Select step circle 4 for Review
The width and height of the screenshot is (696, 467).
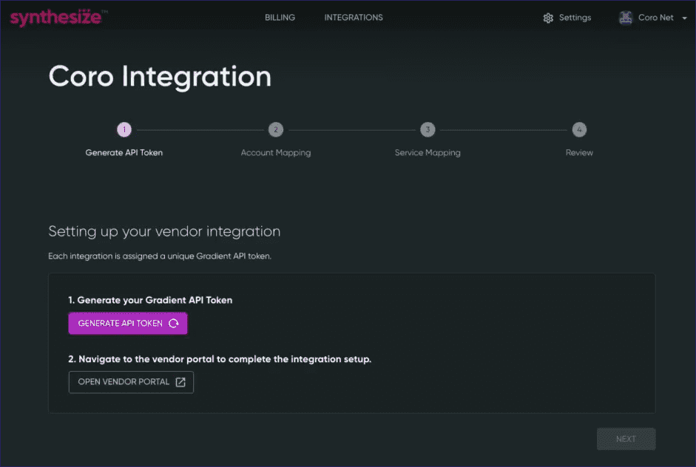click(x=579, y=129)
